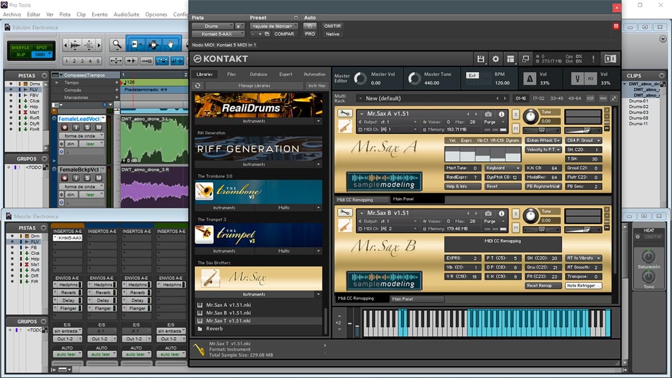
Task: Open the Keyboard dropdown on Mr.Sax A
Action: click(503, 168)
